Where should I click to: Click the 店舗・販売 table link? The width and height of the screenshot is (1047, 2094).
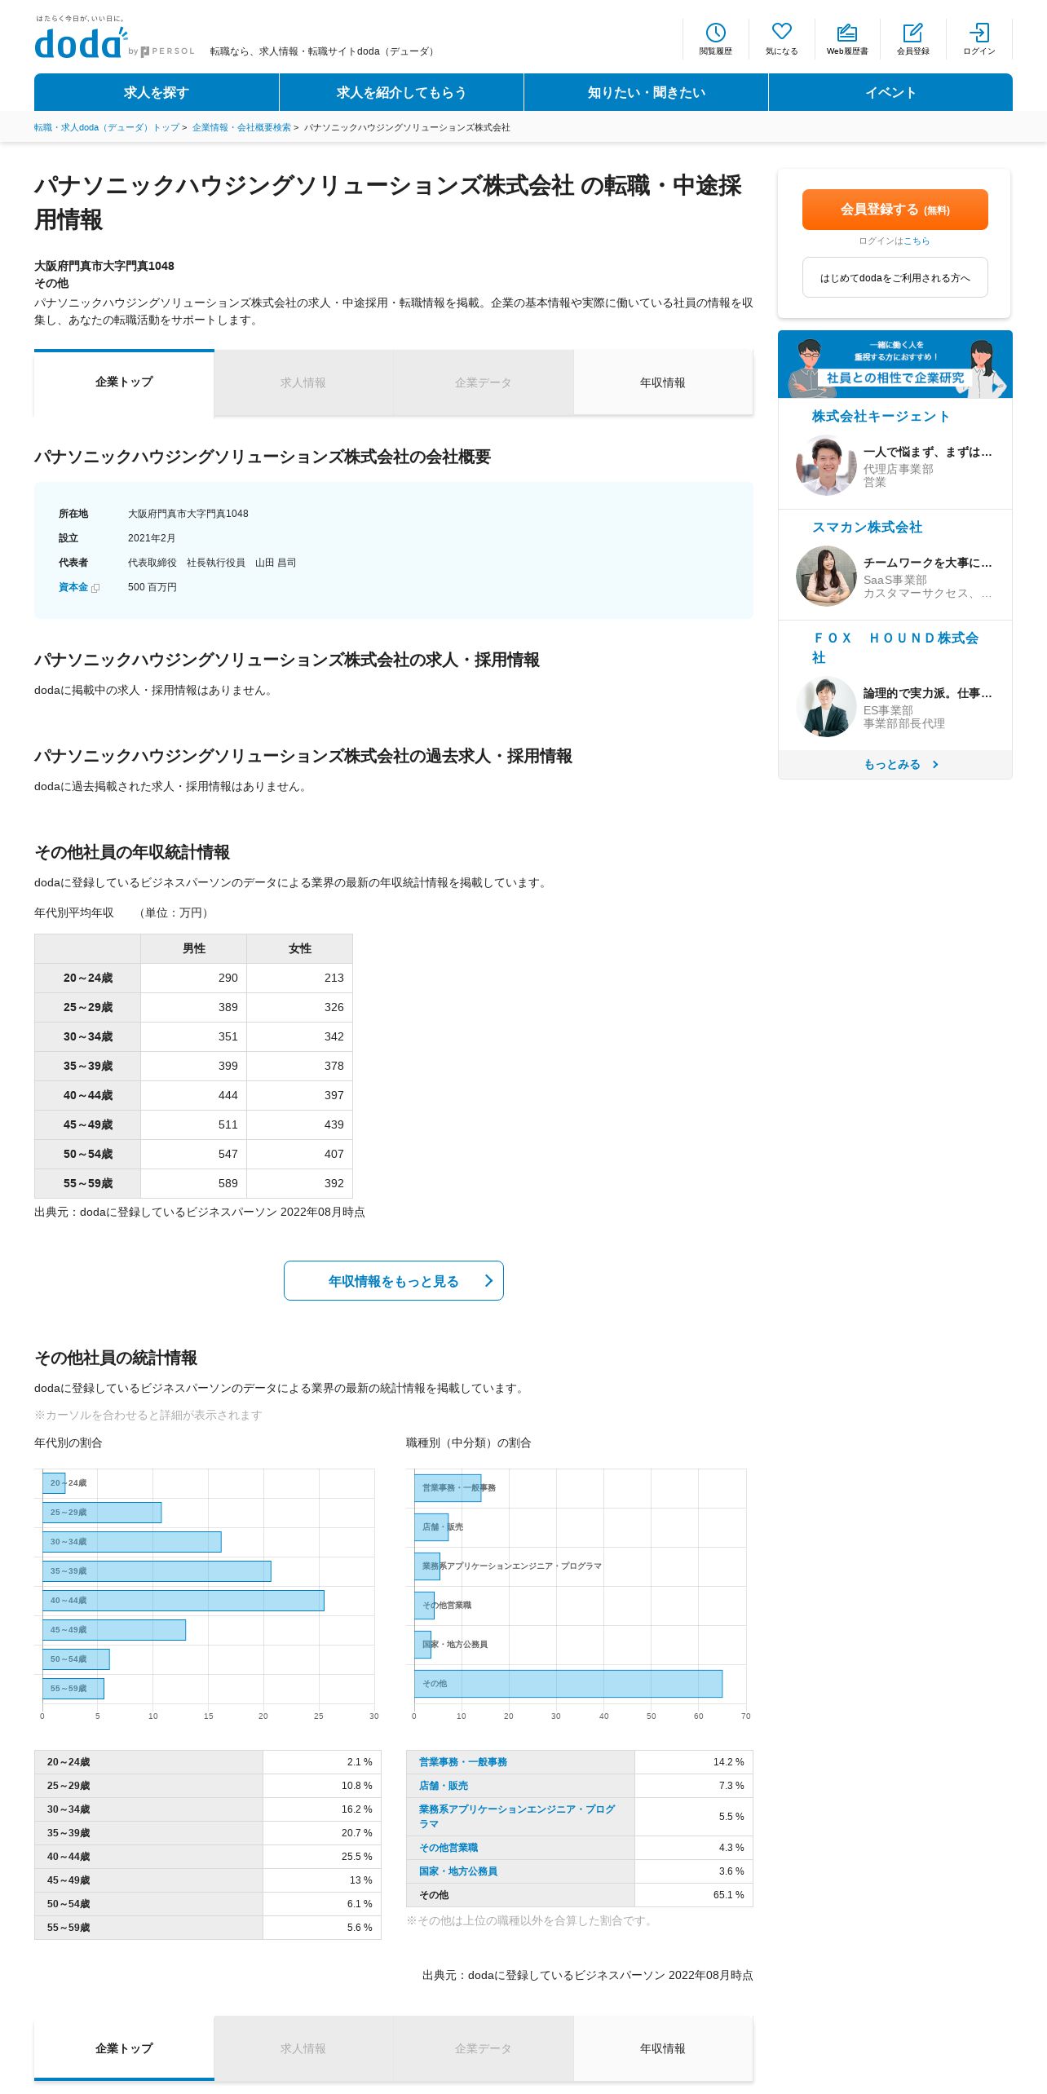tap(444, 1786)
